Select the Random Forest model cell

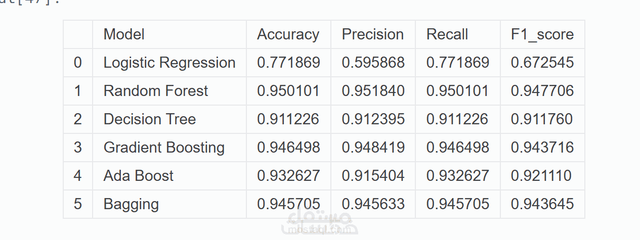pyautogui.click(x=156, y=91)
